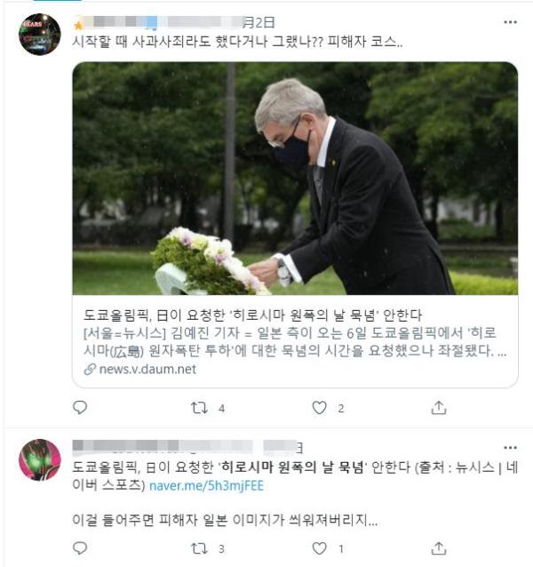Open the first tweet's date stamp
The image size is (533, 567).
[x=259, y=22]
